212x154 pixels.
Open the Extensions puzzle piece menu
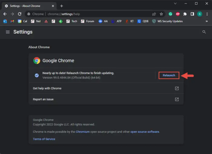coord(185,14)
